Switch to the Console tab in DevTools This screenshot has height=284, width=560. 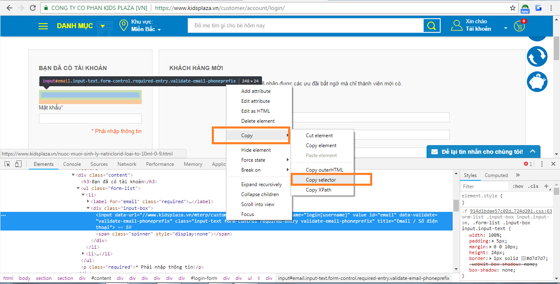point(72,164)
